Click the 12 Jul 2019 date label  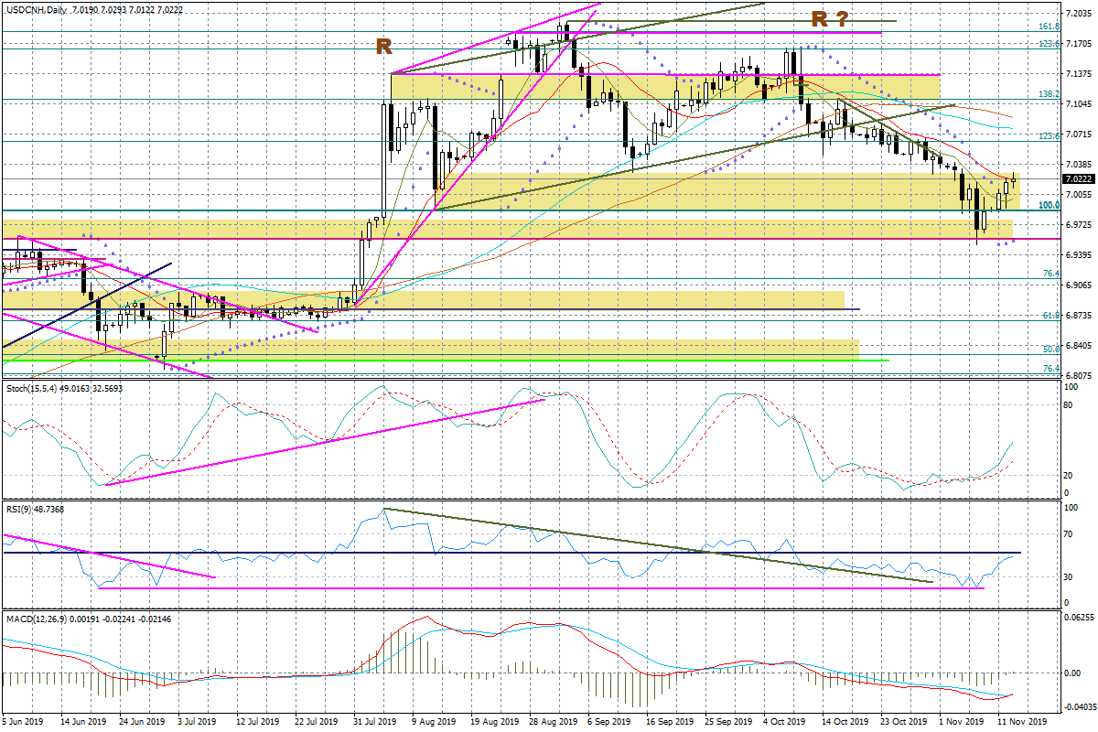point(259,723)
